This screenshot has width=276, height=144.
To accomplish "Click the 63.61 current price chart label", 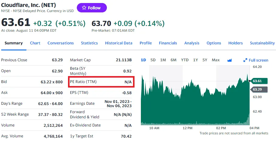I will coord(259,81).
